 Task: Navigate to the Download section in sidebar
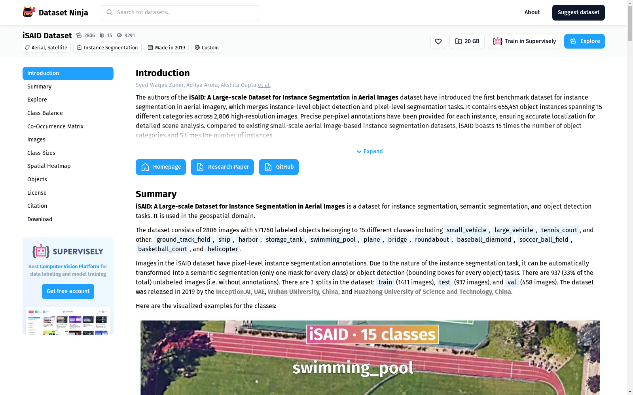click(40, 219)
